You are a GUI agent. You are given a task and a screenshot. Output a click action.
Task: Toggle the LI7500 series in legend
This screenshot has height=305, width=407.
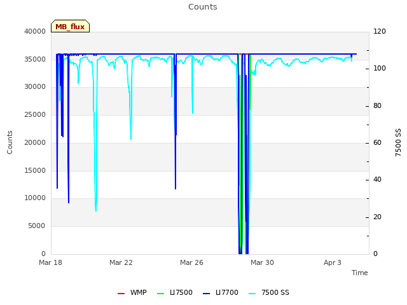[175, 292]
